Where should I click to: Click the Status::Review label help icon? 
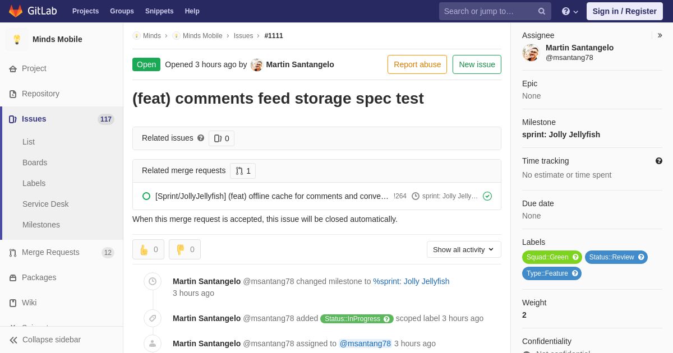pyautogui.click(x=640, y=257)
